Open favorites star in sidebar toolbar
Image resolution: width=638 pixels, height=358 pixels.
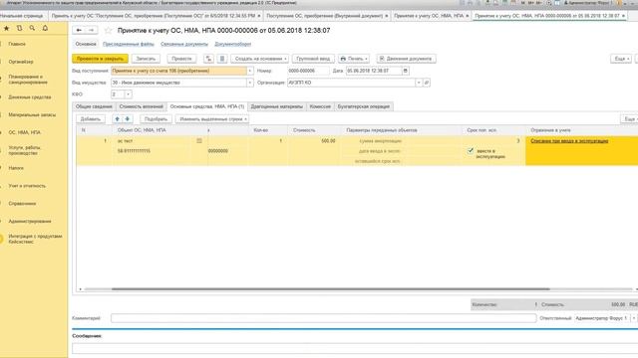[7, 28]
